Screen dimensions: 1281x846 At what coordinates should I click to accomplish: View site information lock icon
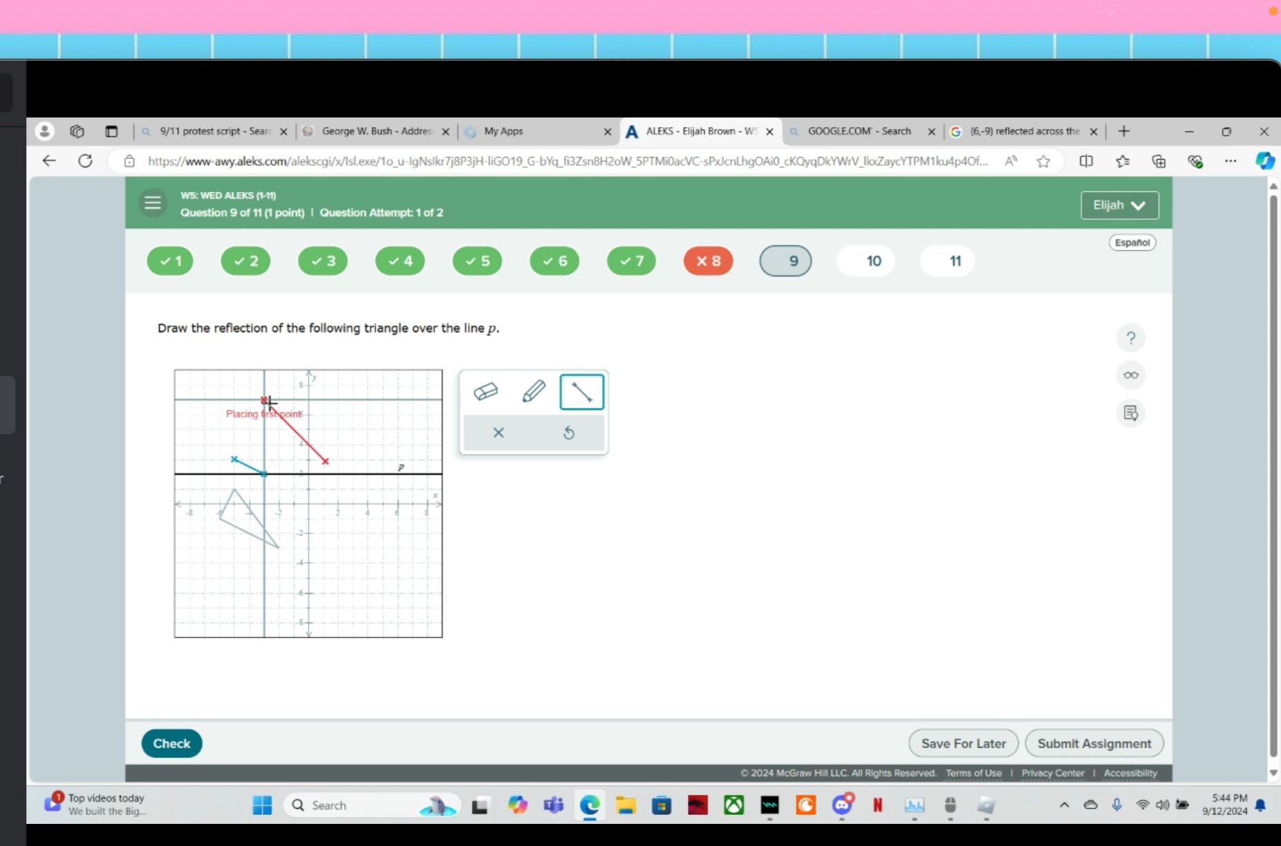129,161
